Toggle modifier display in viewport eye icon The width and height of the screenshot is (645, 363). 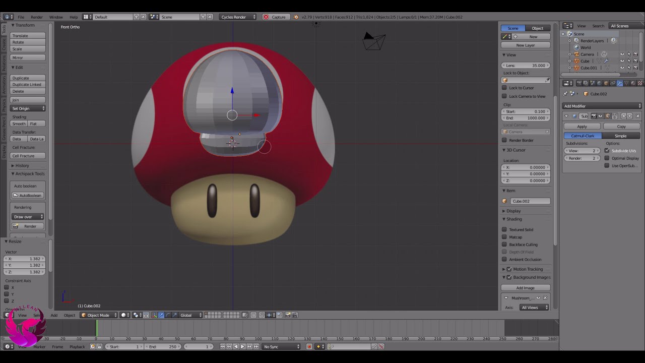(600, 116)
